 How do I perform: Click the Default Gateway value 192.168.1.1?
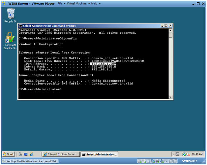coord(102,69)
